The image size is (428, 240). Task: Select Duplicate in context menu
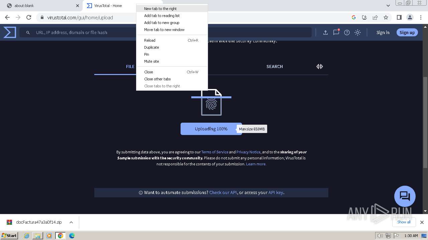point(172,47)
